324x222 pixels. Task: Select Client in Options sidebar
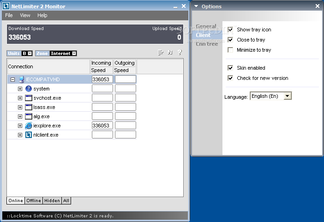pos(203,35)
